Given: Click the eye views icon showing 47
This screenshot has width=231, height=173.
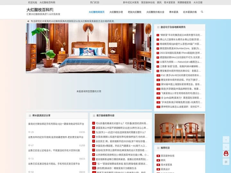Looking at the screenshot, I should [29, 145].
